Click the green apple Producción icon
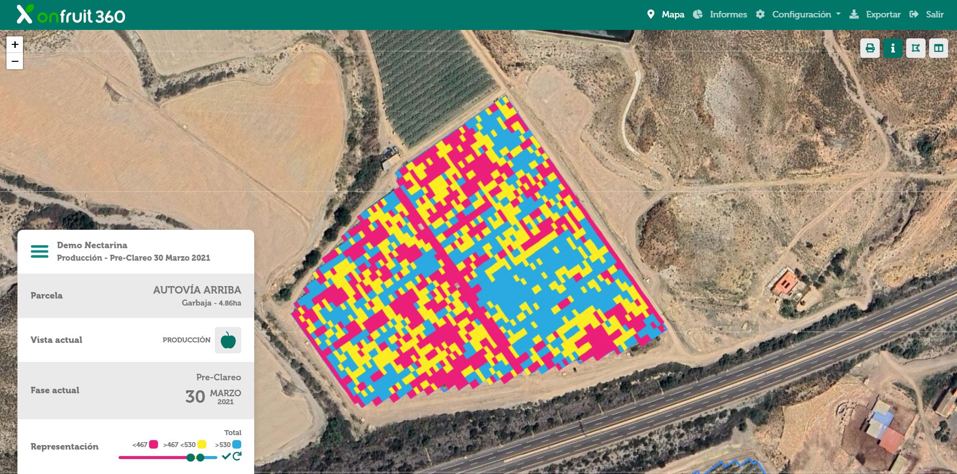This screenshot has width=957, height=474. tap(228, 340)
